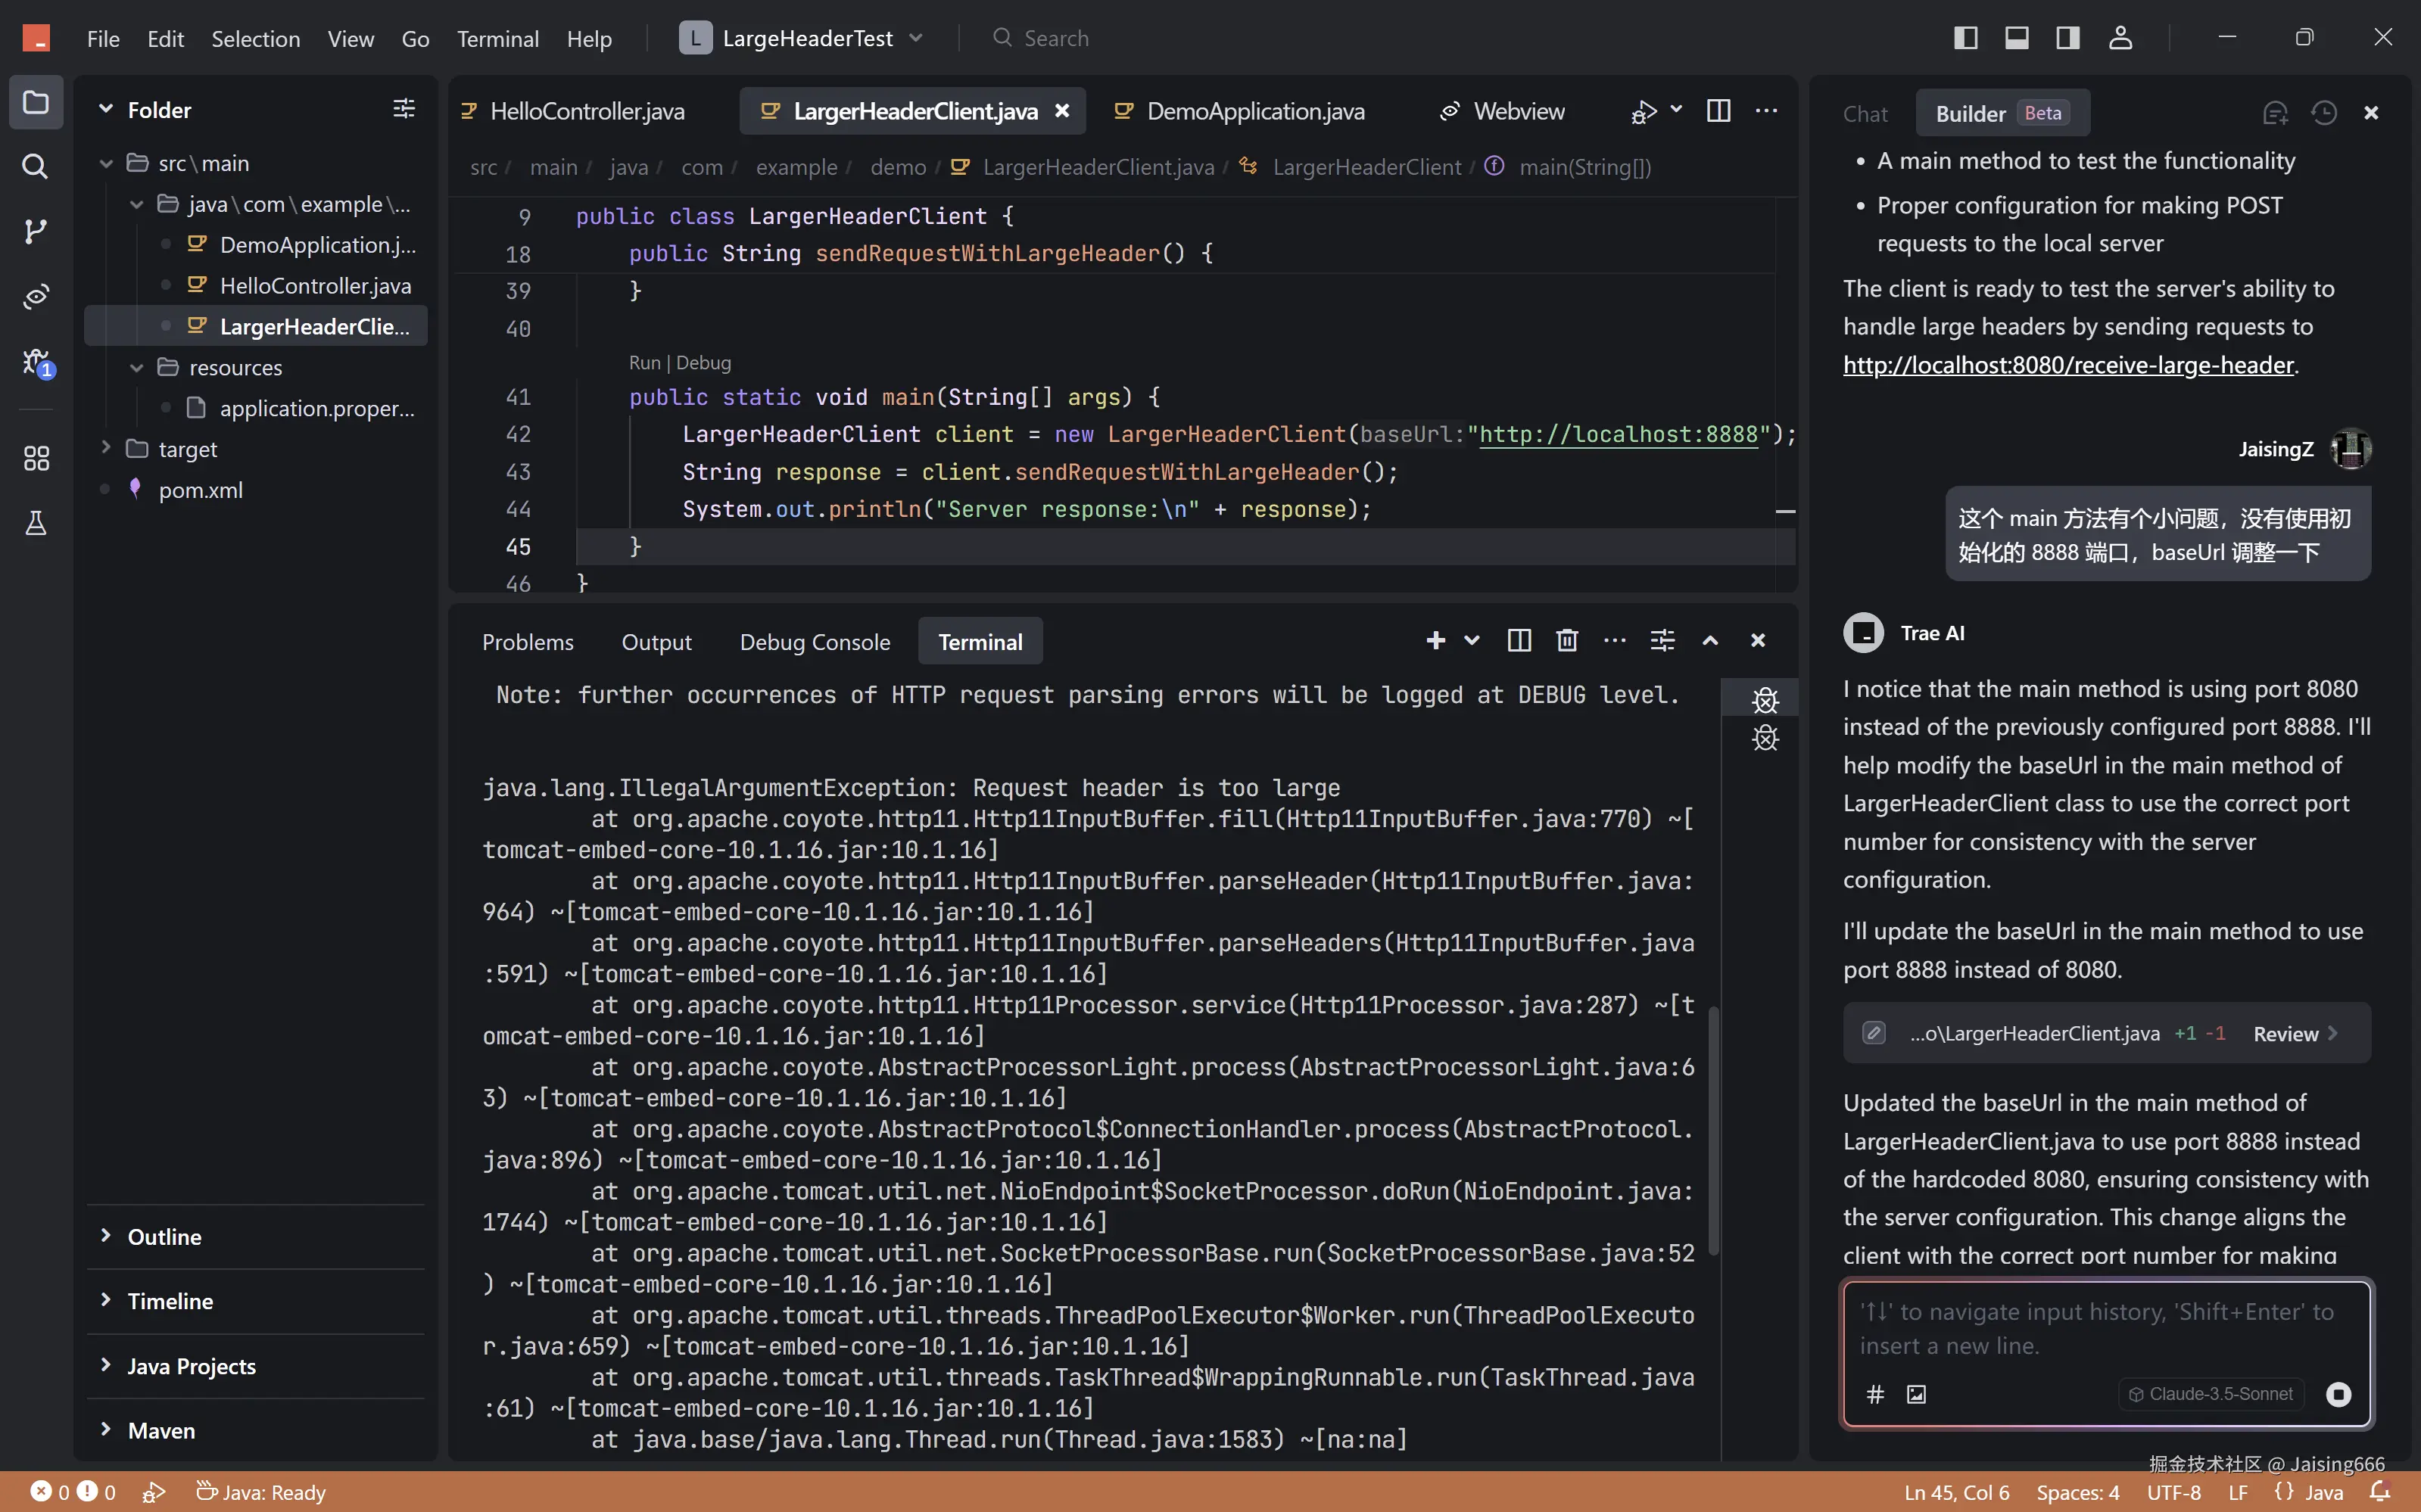Open Source Control in activity bar
Screen dimensions: 2421x1512
[35, 231]
